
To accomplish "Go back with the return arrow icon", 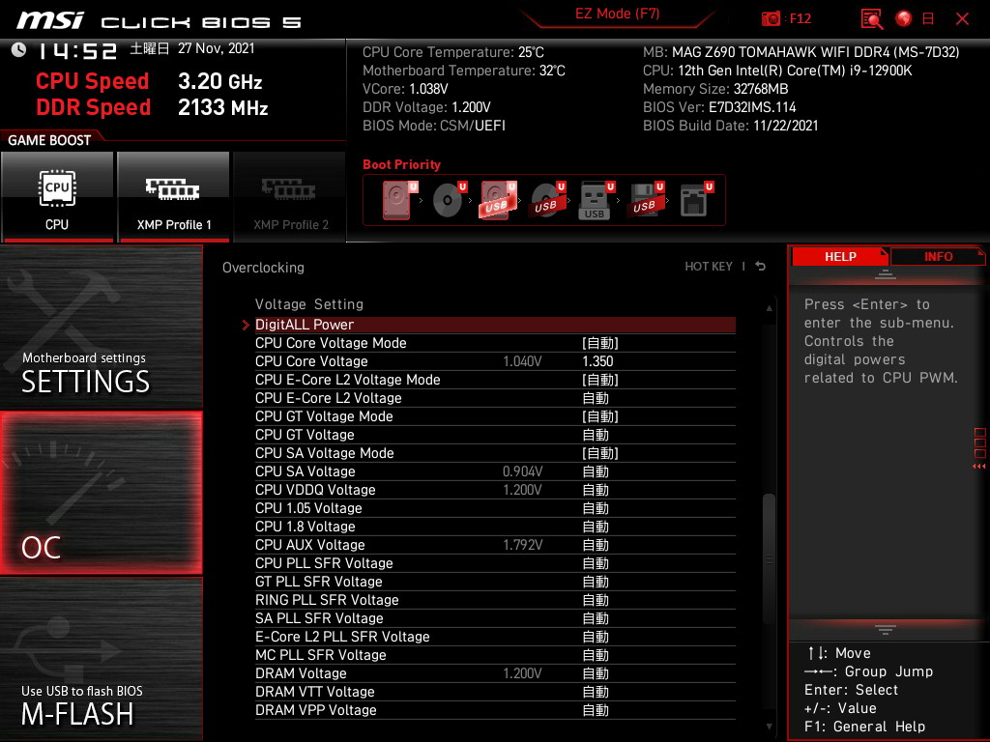I will (x=761, y=267).
